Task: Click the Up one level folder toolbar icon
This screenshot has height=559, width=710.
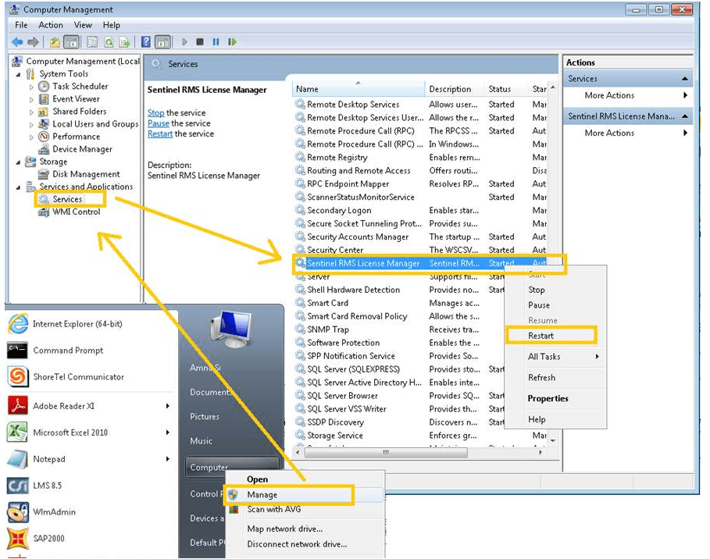Action: pyautogui.click(x=55, y=42)
